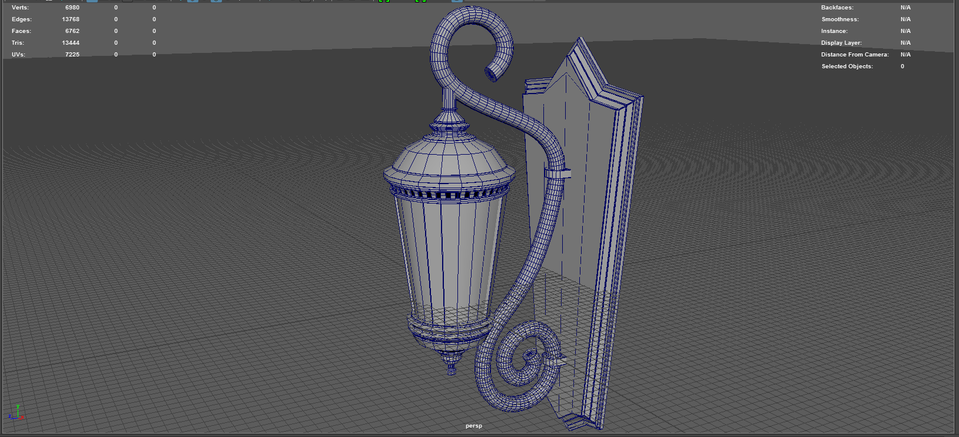Viewport: 959px width, 437px height.
Task: Click the Edges: label
Action: click(22, 19)
